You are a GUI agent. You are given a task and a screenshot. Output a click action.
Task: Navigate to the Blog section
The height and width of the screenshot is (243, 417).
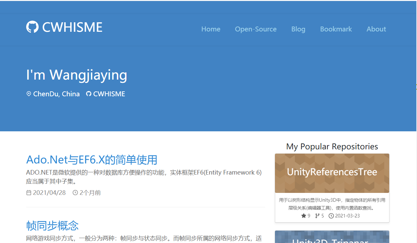click(x=298, y=29)
